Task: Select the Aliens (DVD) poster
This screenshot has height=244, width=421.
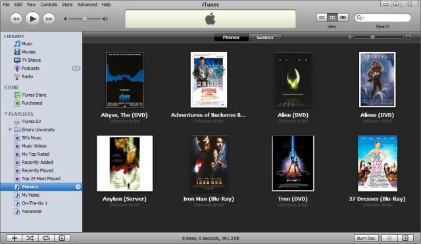Action: [x=377, y=80]
